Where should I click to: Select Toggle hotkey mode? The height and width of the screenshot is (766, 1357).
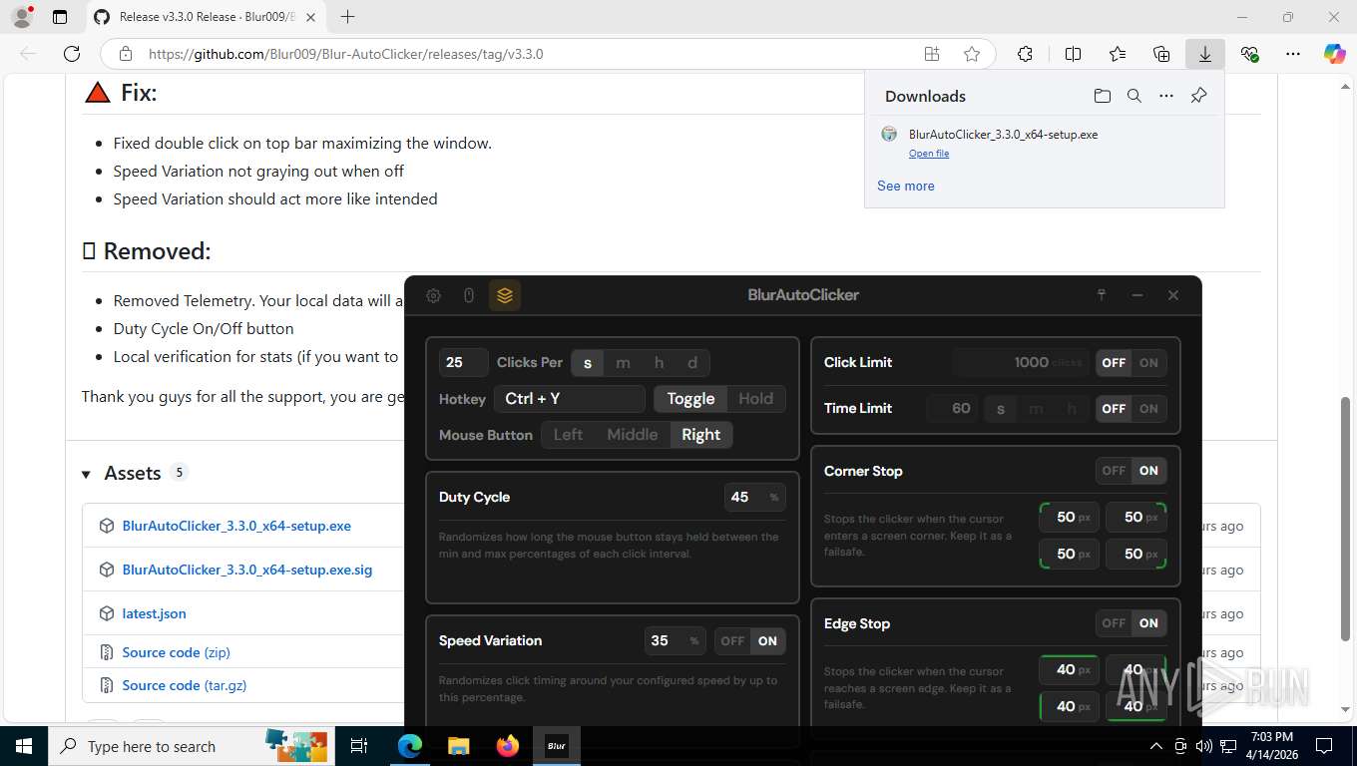[x=690, y=399]
